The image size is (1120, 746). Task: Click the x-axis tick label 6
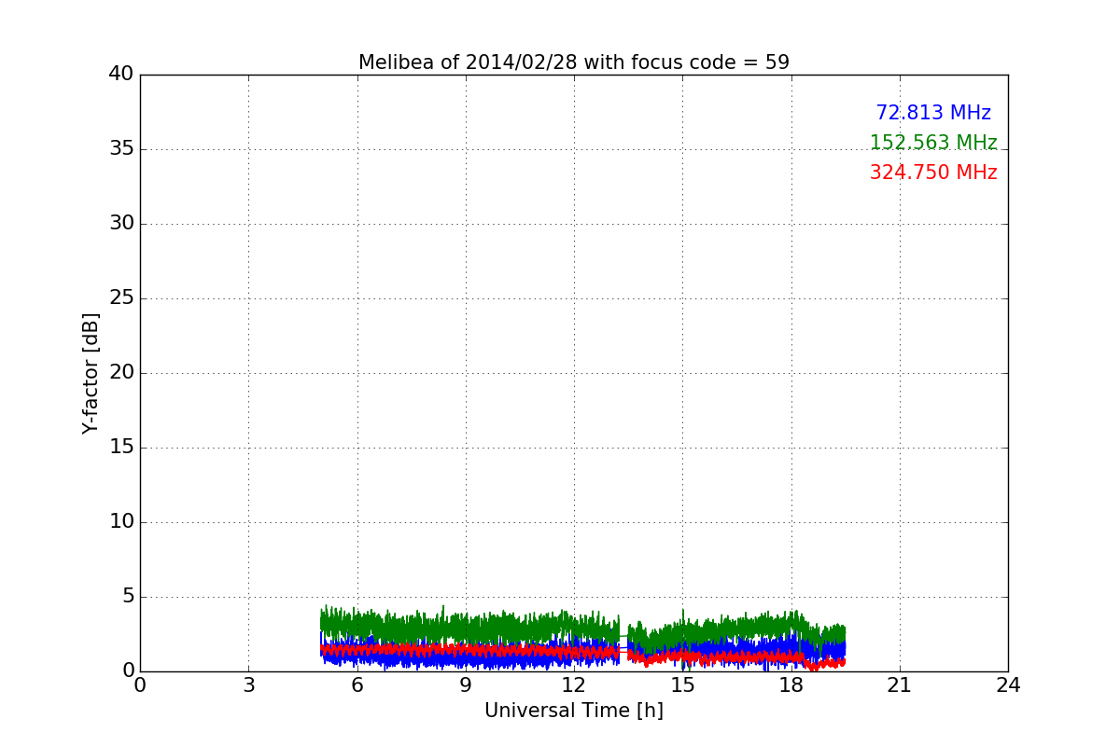click(x=357, y=685)
